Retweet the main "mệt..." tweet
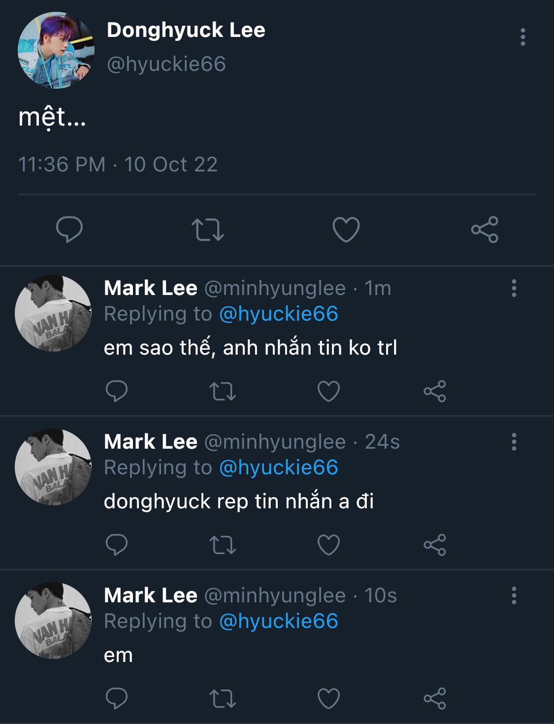Image resolution: width=554 pixels, height=724 pixels. [x=207, y=230]
